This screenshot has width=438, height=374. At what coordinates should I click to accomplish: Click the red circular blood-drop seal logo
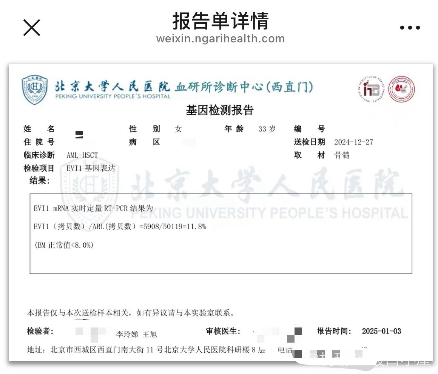point(402,89)
